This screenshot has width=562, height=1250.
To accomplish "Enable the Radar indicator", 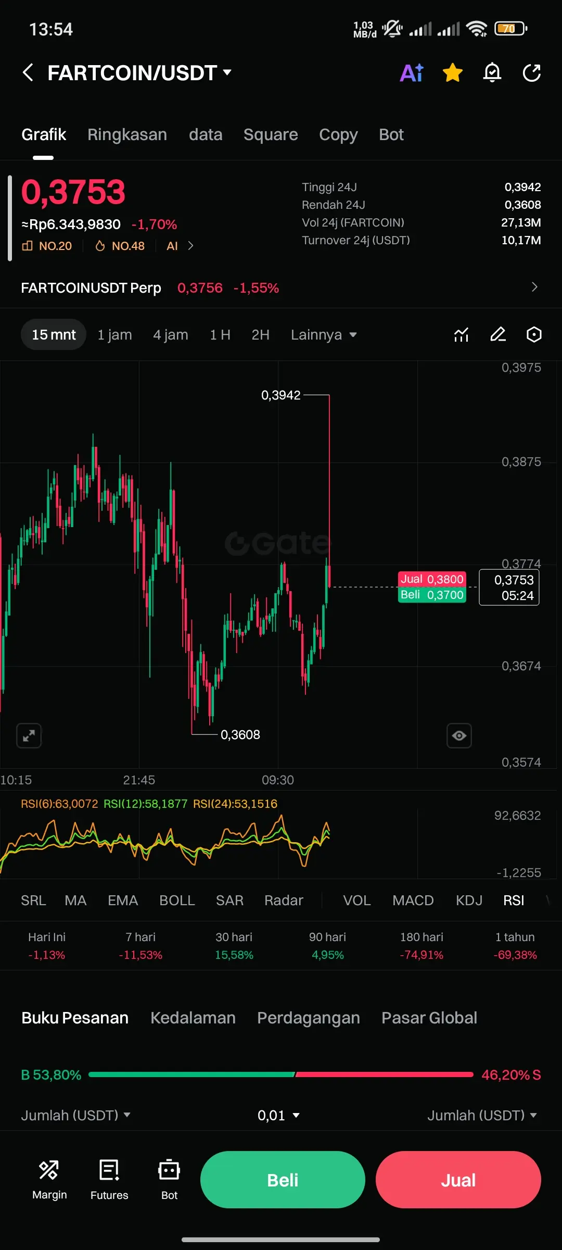I will (x=284, y=900).
